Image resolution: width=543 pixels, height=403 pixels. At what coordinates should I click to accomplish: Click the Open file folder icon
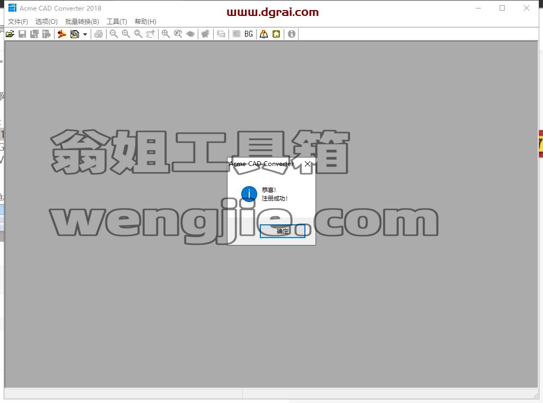(x=10, y=34)
